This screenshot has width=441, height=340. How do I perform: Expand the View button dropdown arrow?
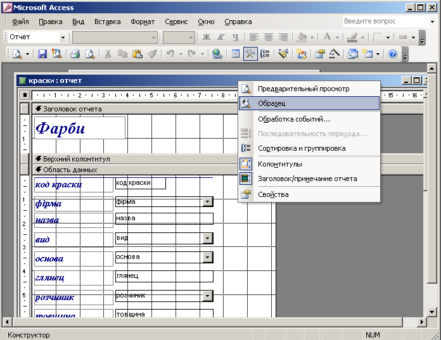click(x=27, y=54)
